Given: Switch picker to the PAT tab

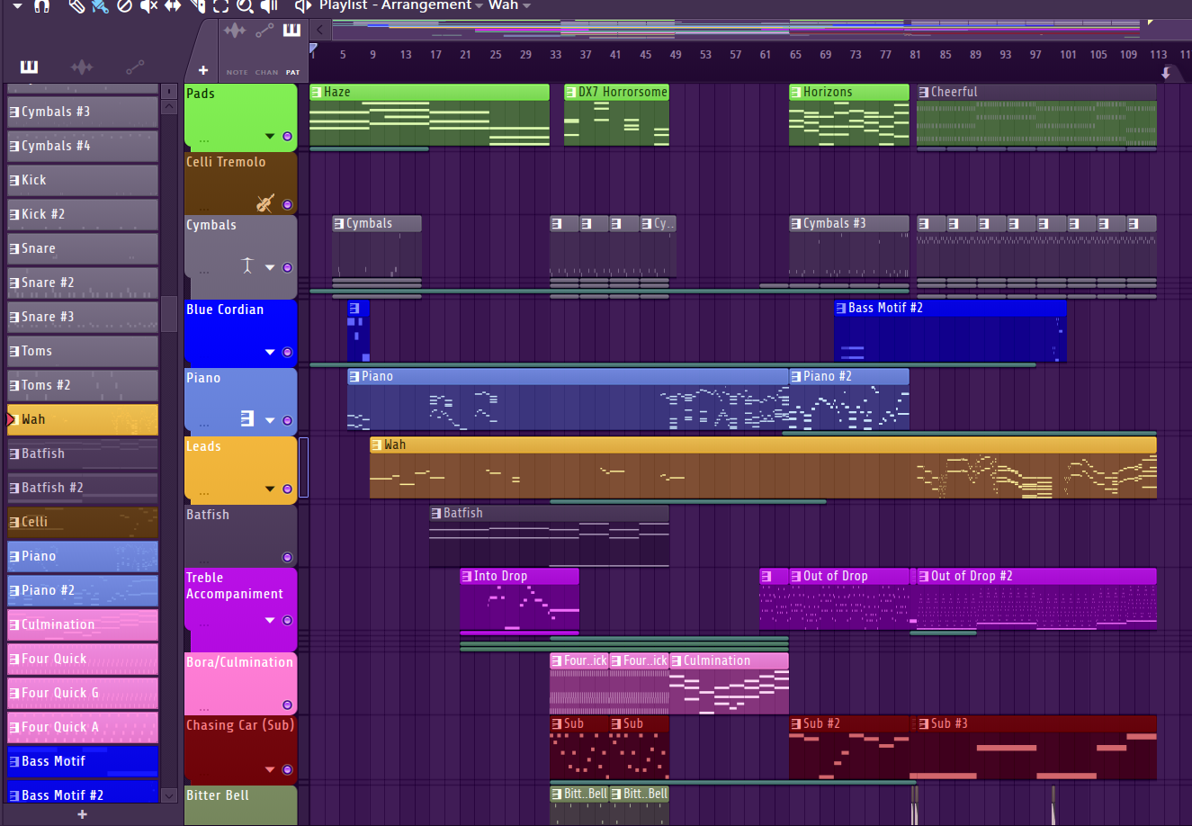Looking at the screenshot, I should [292, 72].
